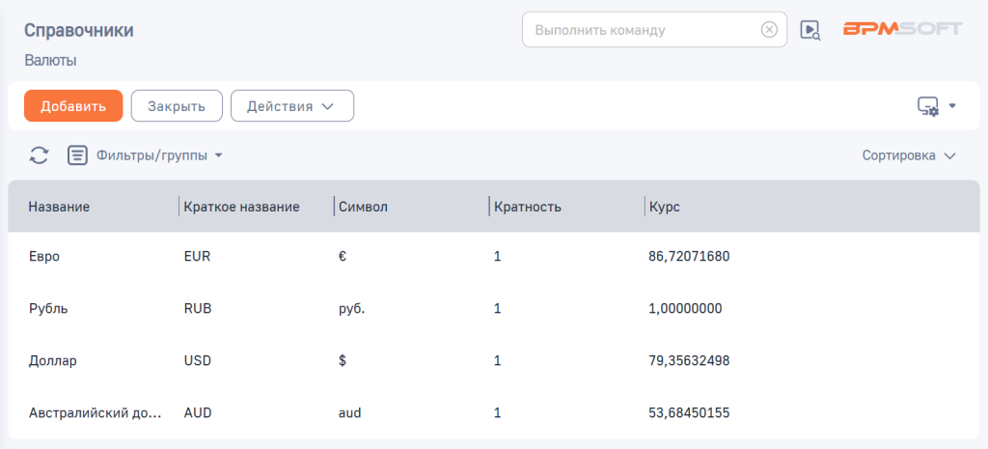Expand the Действия dropdown
This screenshot has width=988, height=449.
[291, 106]
